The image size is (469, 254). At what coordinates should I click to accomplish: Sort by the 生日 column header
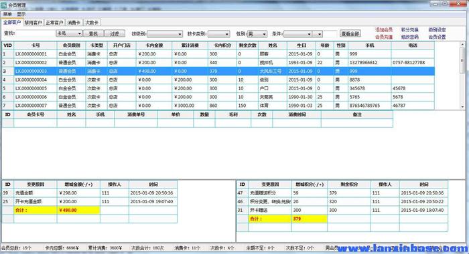click(x=301, y=45)
